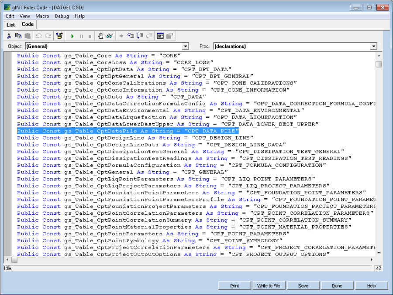Switch to the List tab

coord(10,25)
